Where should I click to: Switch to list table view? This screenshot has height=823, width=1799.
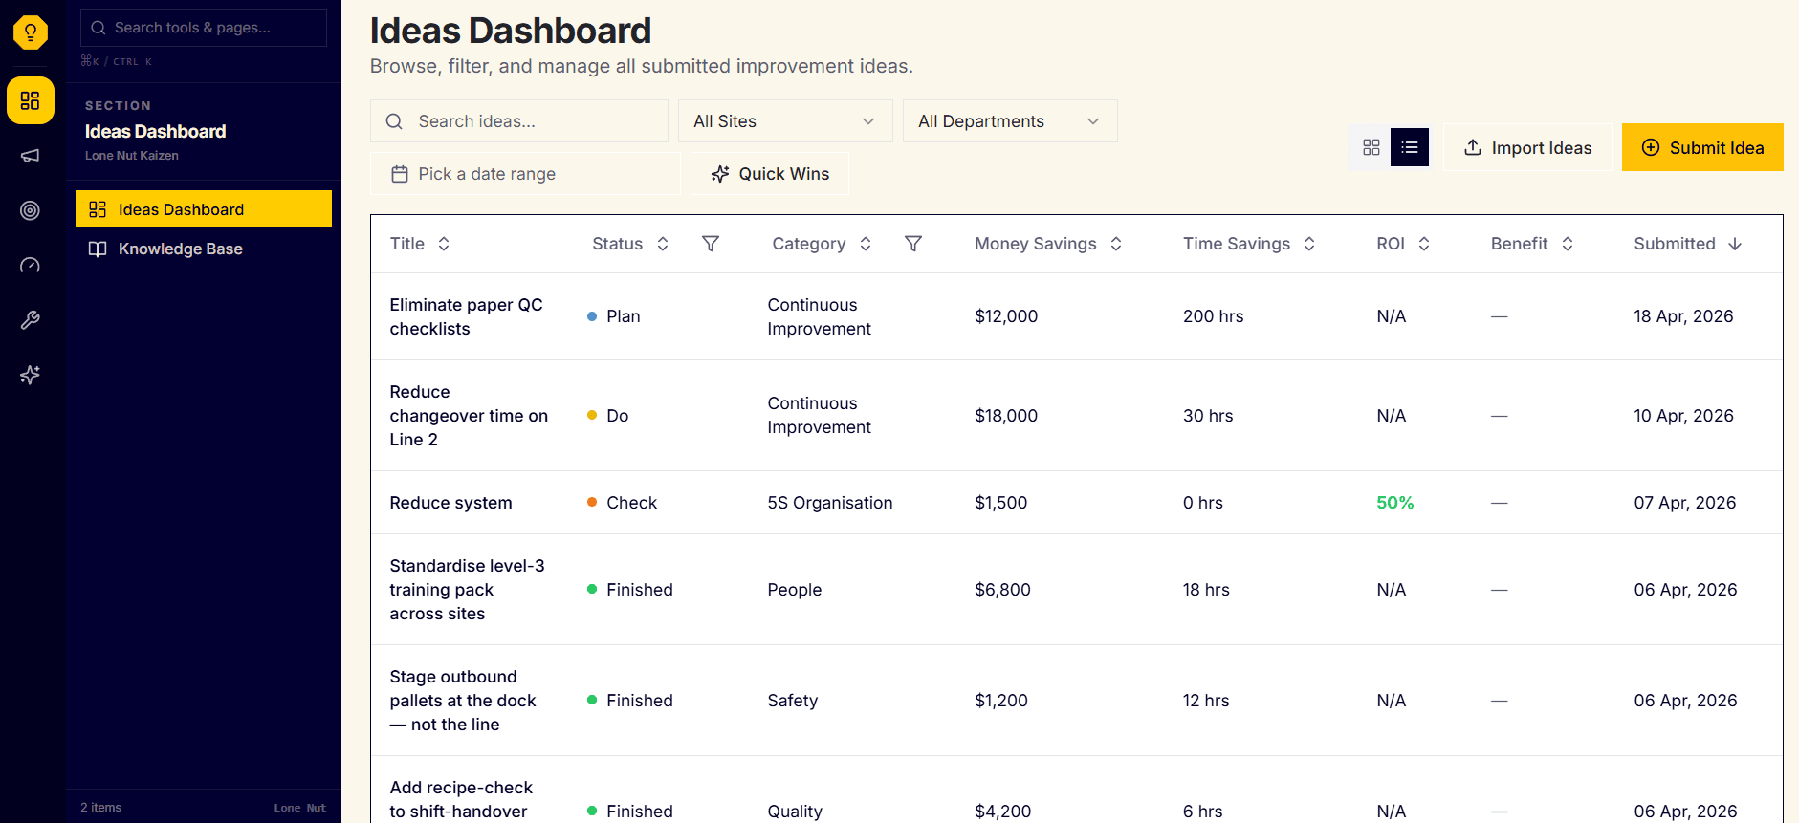[1410, 147]
